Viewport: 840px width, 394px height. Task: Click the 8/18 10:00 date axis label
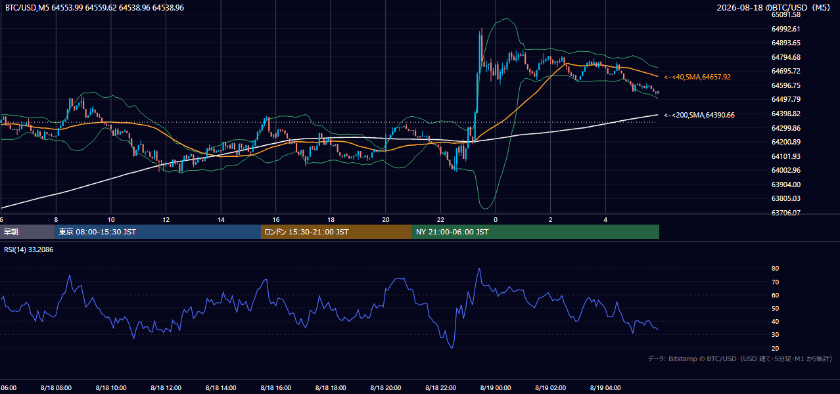110,388
